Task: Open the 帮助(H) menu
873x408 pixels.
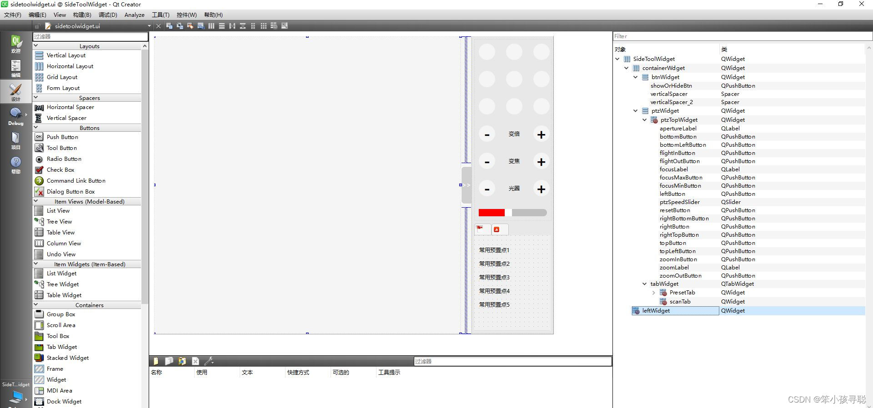Action: [x=213, y=15]
